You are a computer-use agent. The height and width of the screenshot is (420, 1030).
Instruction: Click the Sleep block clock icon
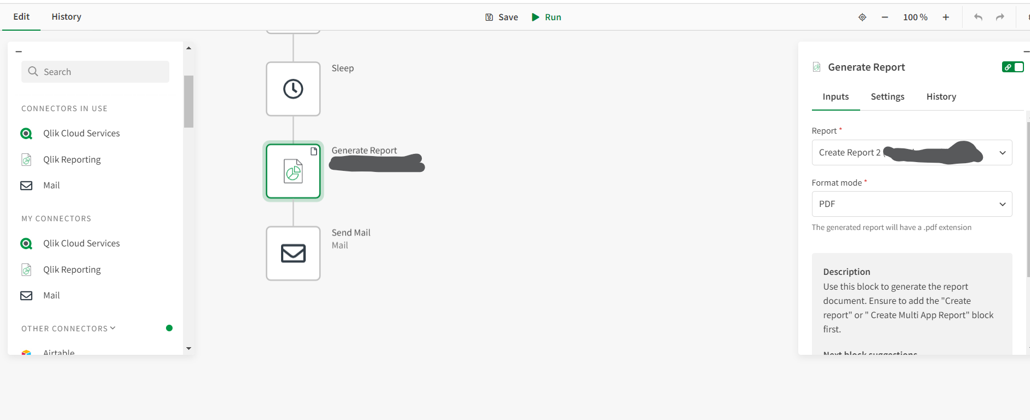[x=293, y=89]
